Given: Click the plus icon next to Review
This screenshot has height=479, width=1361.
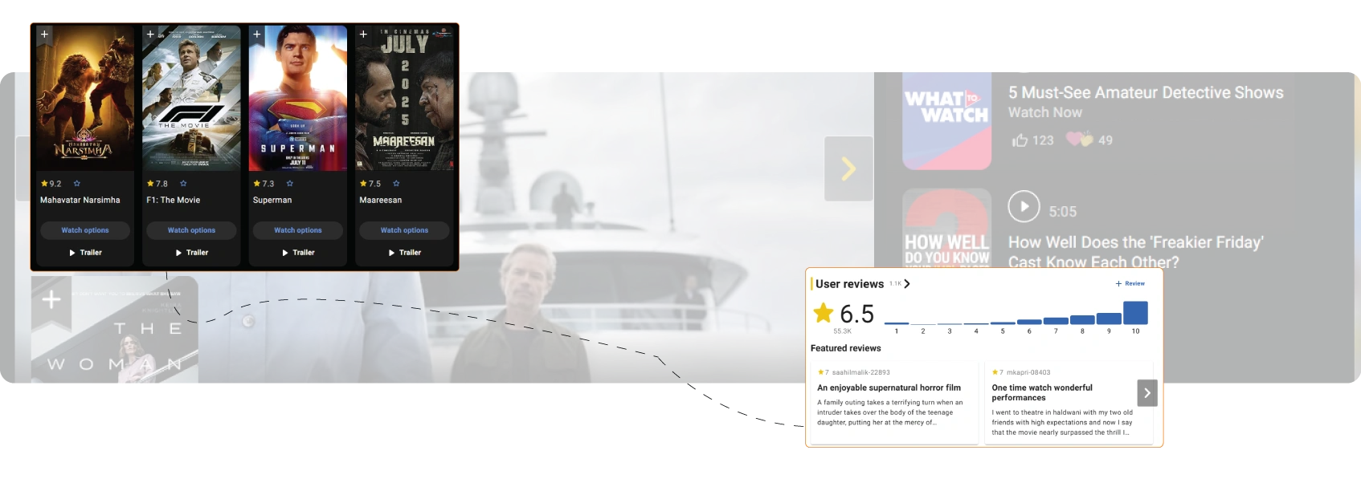Looking at the screenshot, I should (1118, 284).
